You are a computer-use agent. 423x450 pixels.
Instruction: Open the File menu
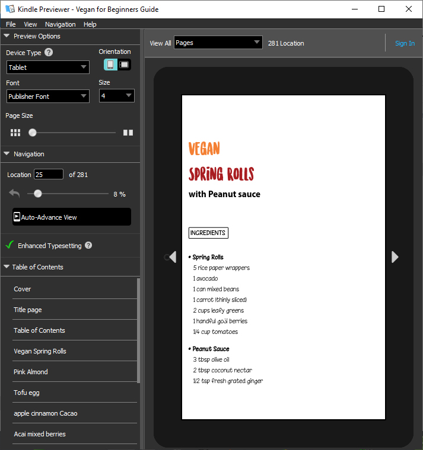[11, 24]
